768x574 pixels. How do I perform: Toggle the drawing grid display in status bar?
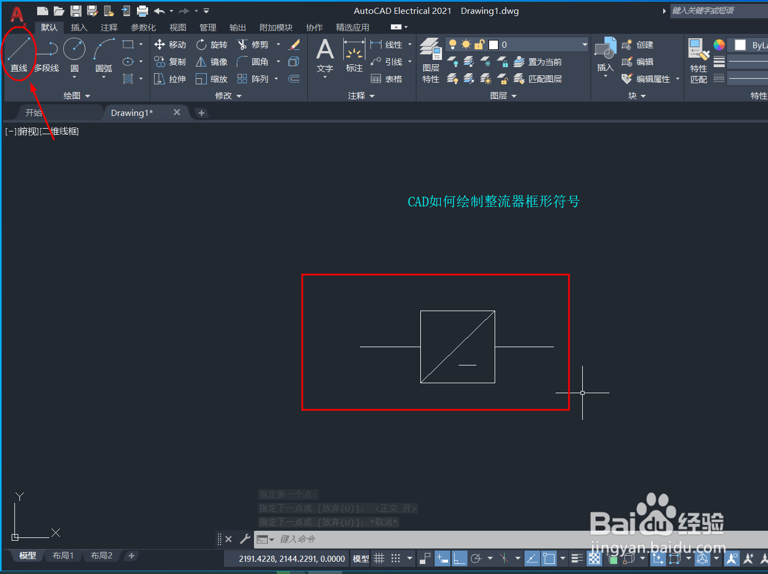point(379,558)
